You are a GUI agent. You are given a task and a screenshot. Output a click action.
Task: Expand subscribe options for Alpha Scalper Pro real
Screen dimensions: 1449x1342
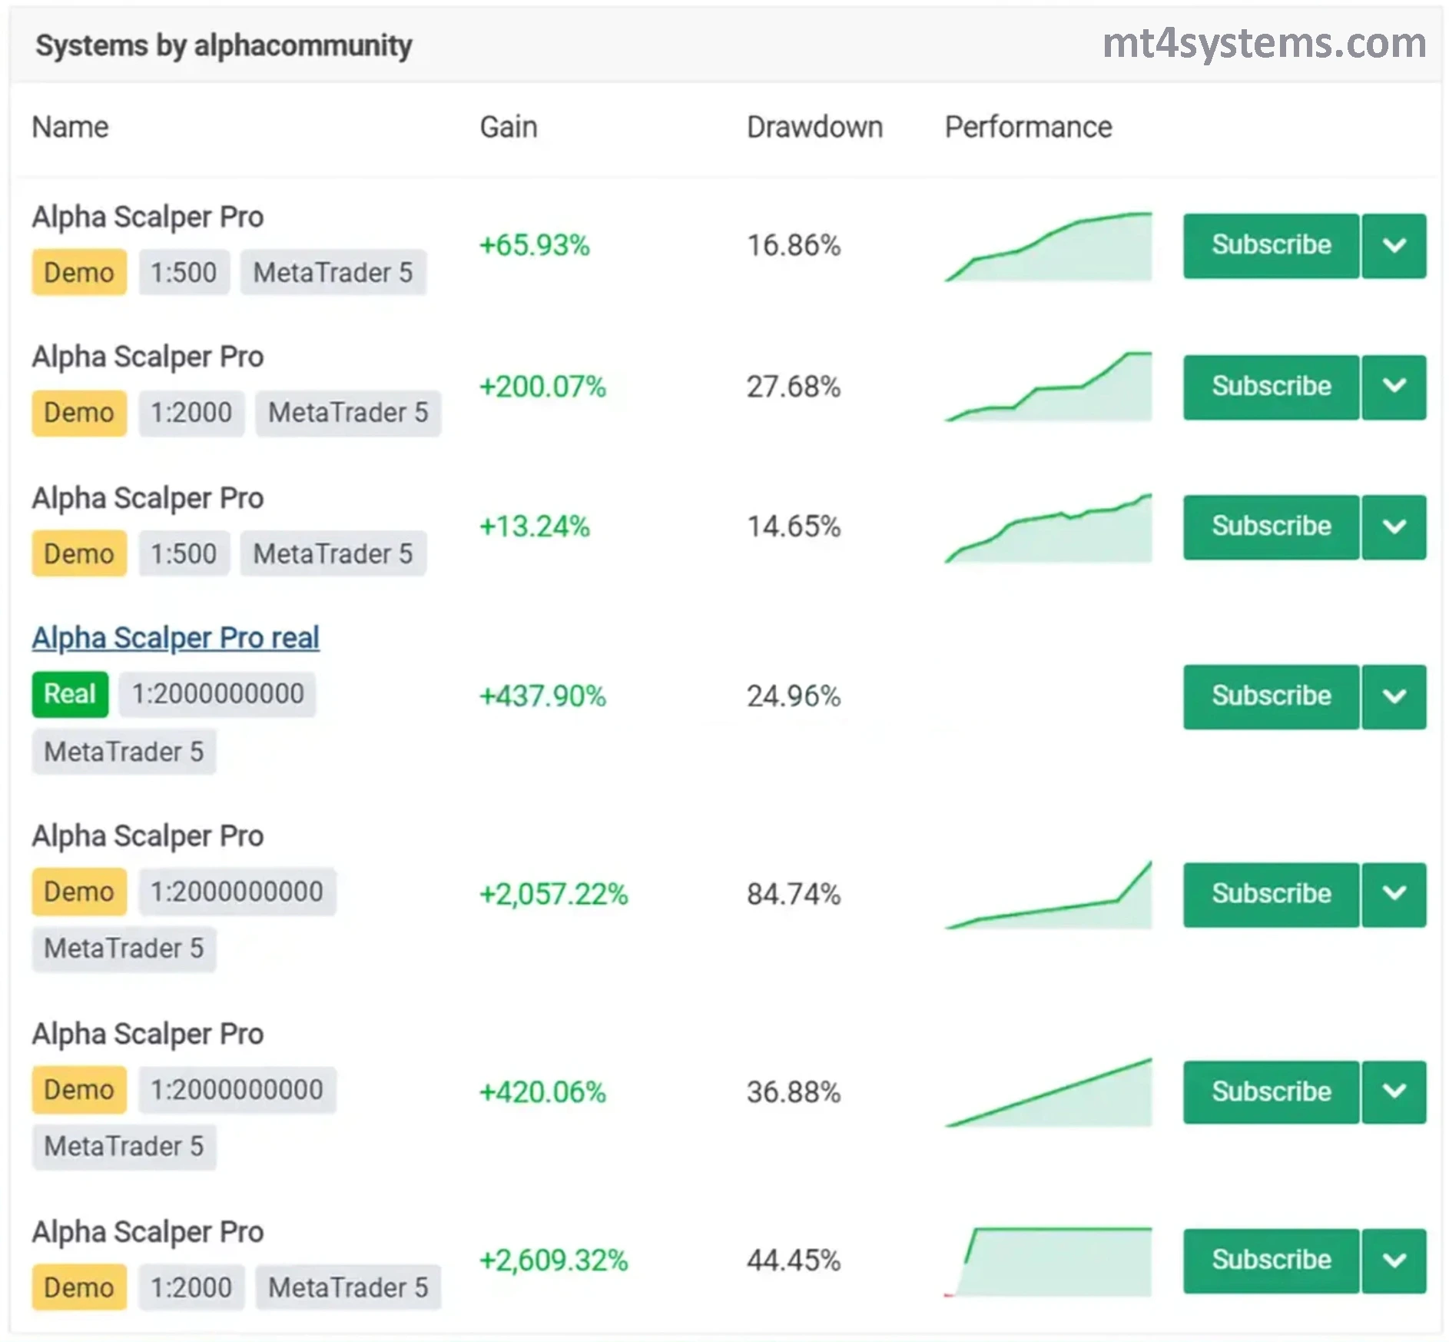[1394, 696]
